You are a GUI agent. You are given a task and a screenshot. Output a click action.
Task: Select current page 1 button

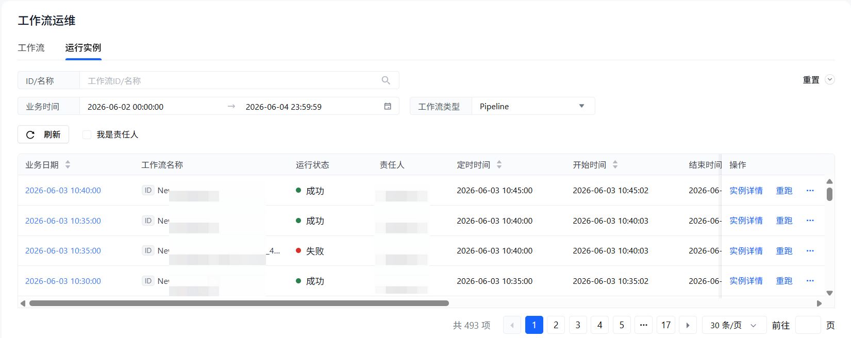(x=534, y=325)
